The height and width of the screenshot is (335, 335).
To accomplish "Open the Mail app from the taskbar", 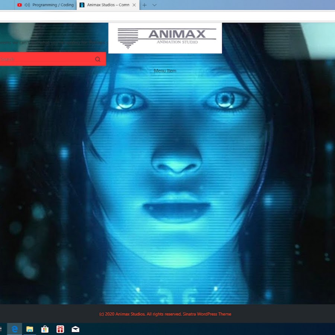I will click(76, 329).
